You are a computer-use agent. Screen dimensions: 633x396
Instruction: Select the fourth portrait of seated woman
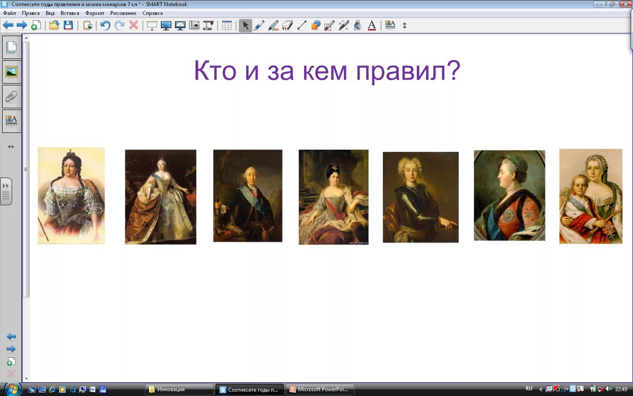(x=334, y=197)
